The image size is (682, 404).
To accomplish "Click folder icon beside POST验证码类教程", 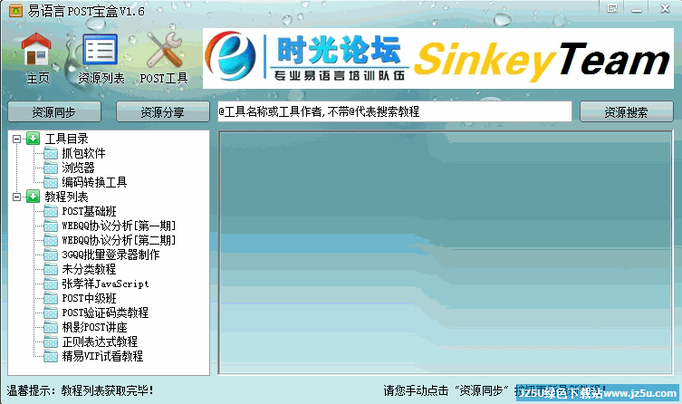I will tap(51, 313).
